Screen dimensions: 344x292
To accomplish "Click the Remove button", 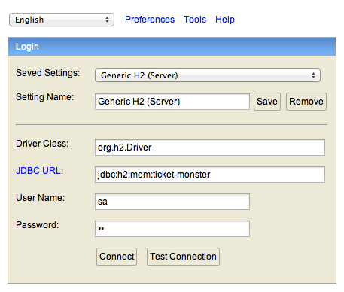I will click(x=306, y=102).
